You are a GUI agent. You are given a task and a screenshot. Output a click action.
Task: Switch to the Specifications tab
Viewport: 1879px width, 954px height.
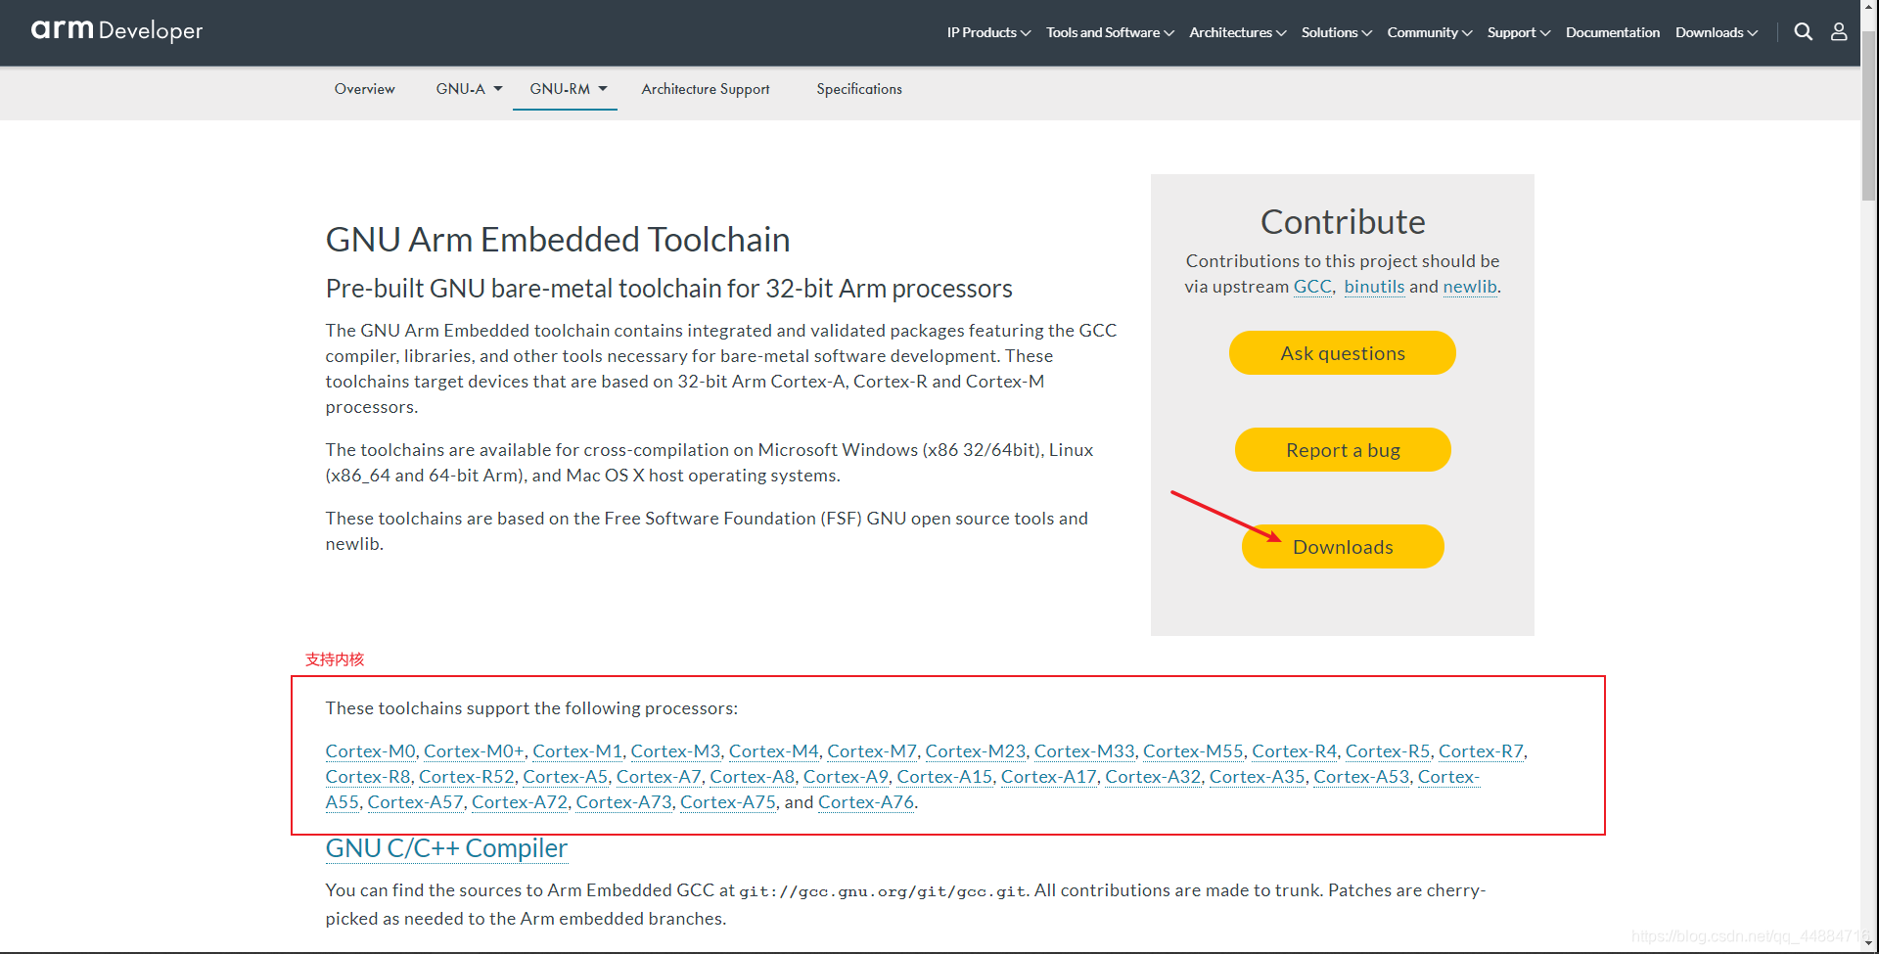859,89
